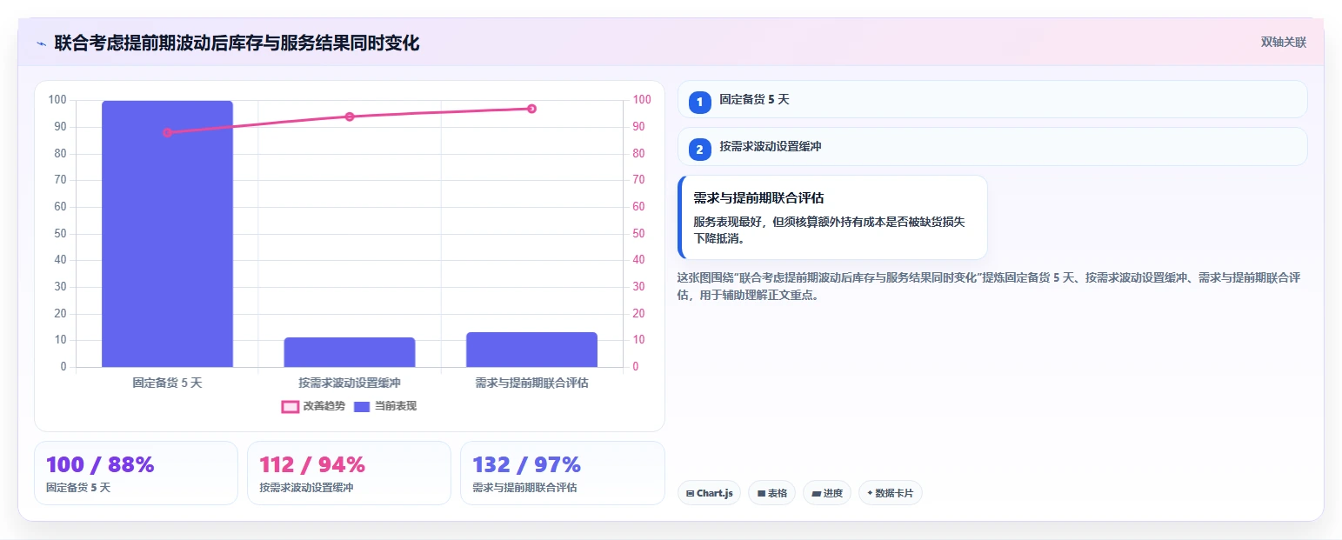Click the line point above 联合评估 bar
The height and width of the screenshot is (540, 1342).
(x=531, y=109)
